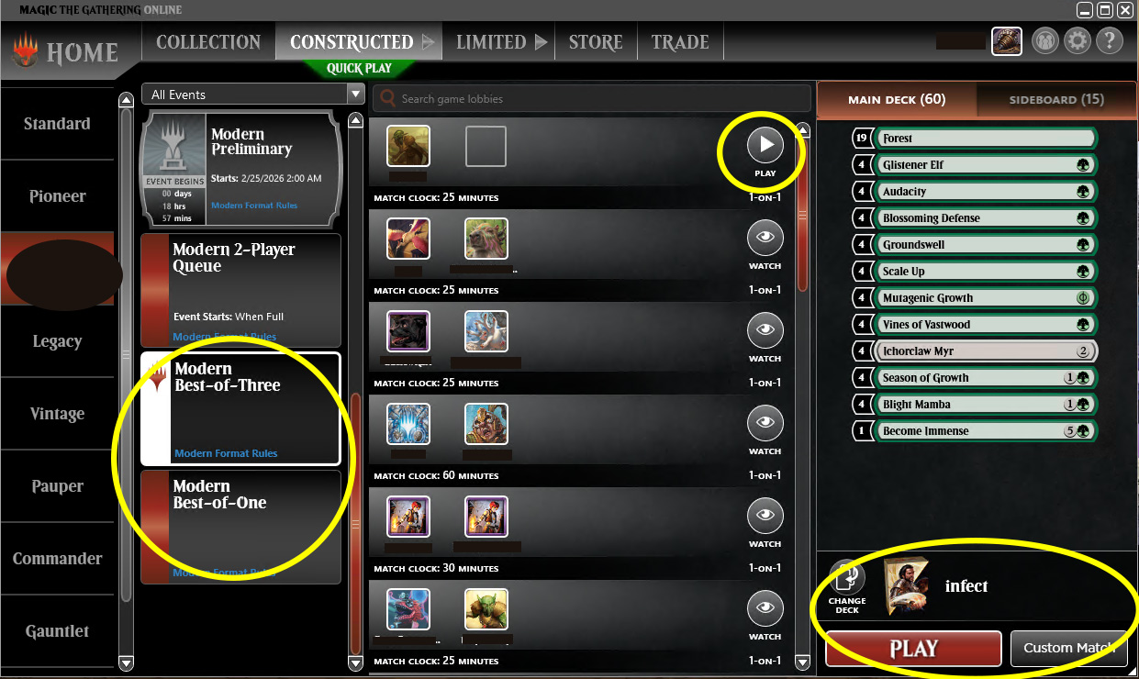Click the red PLAY button
Viewport: 1139px width, 679px height.
[913, 648]
